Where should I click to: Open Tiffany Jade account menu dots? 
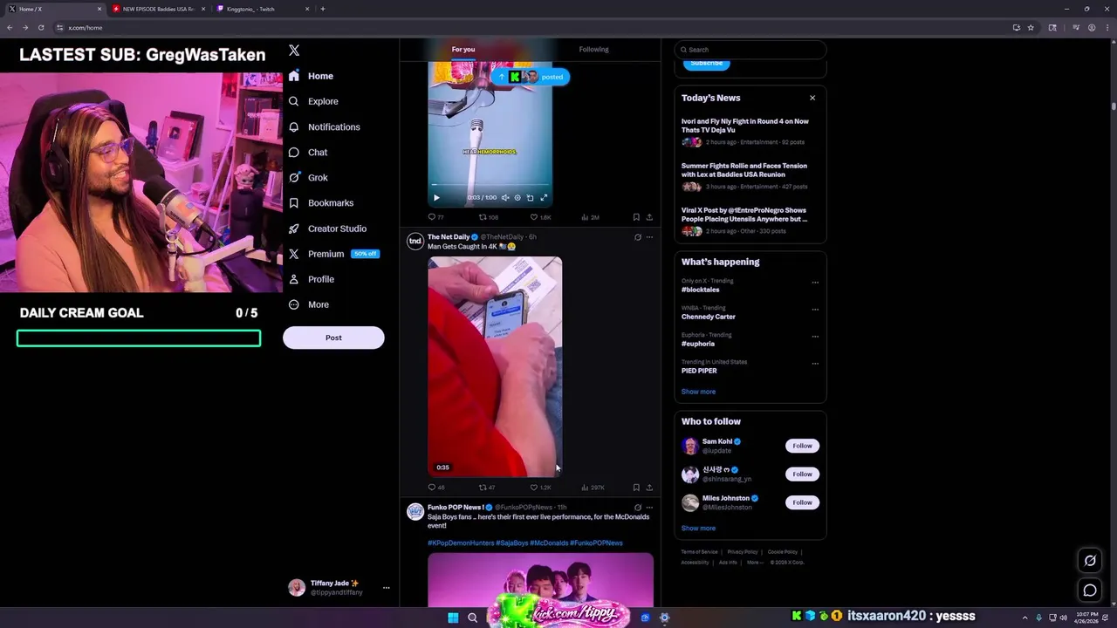click(386, 588)
